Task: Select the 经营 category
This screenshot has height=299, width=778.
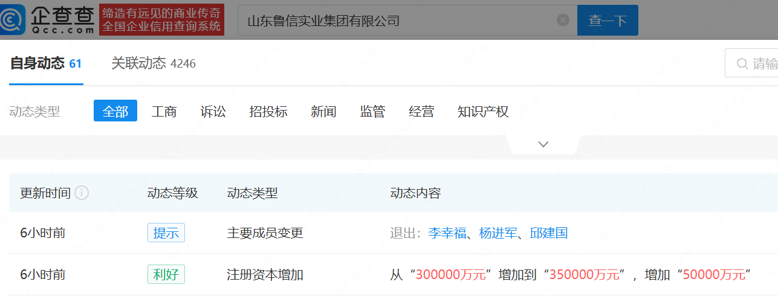Action: point(421,111)
